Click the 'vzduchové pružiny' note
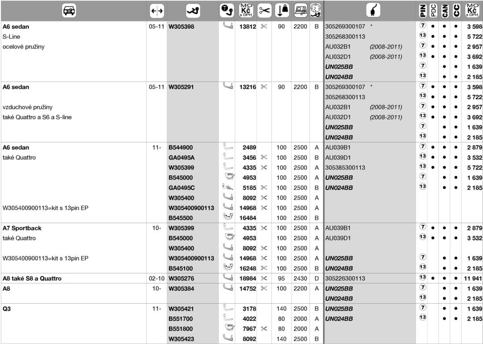Screen dimensions: 483x344 pos(27,107)
